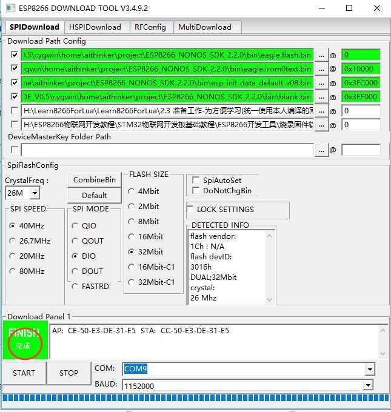The width and height of the screenshot is (391, 412).
Task: Switch to the SPIDownload tab
Action: [35, 27]
